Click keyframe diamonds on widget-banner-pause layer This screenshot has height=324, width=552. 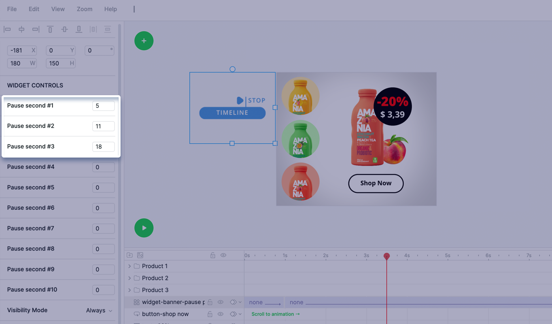[233, 302]
